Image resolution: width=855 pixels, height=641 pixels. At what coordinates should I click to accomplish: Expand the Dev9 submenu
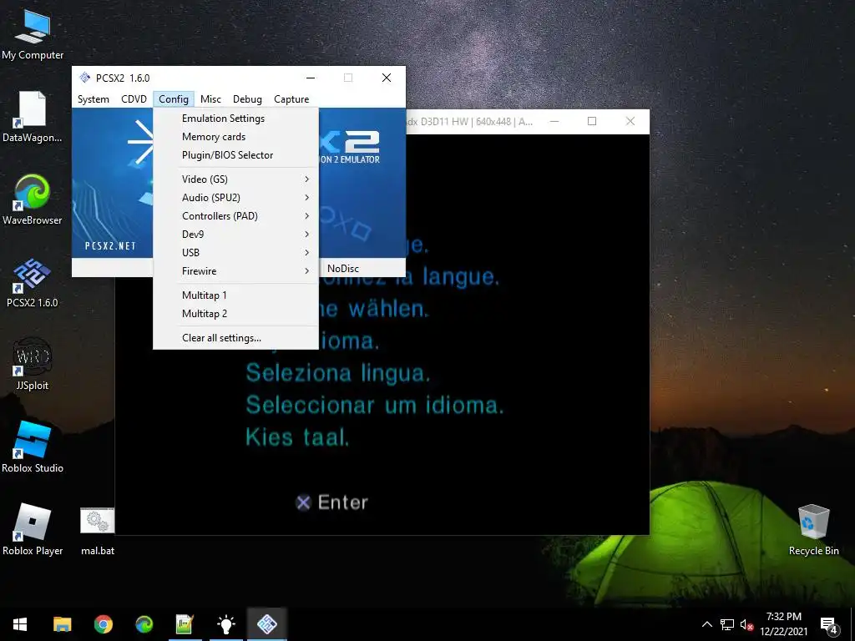point(235,235)
